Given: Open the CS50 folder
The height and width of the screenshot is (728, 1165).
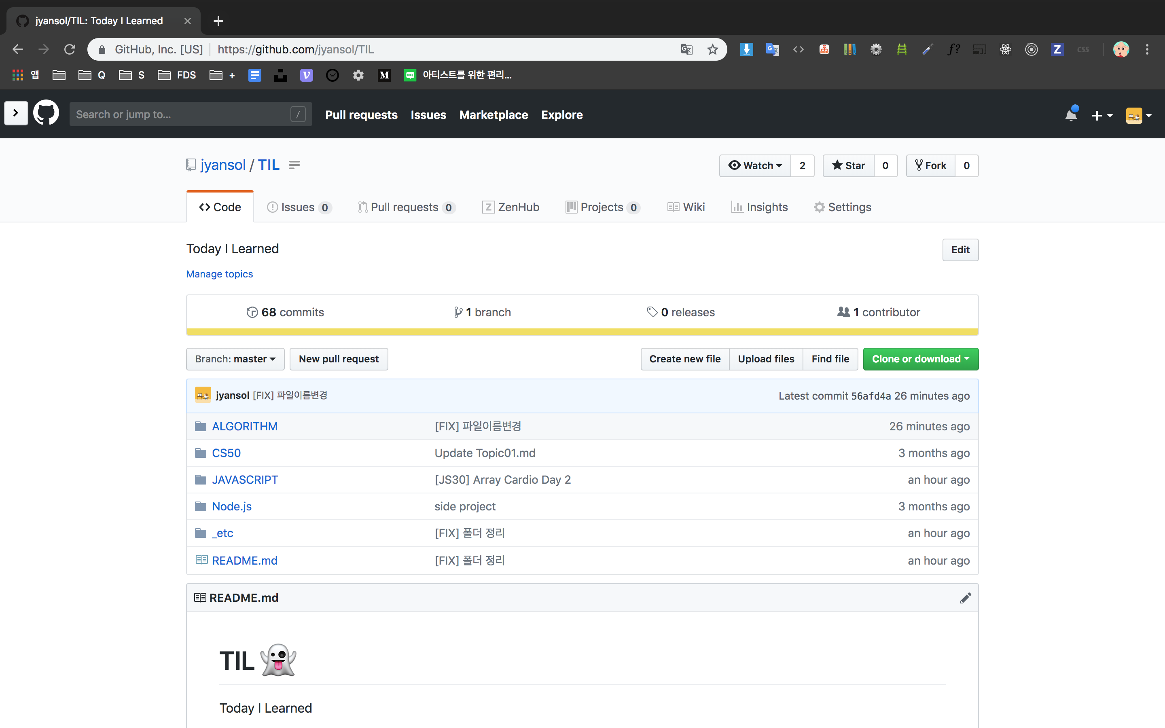Looking at the screenshot, I should 226,453.
